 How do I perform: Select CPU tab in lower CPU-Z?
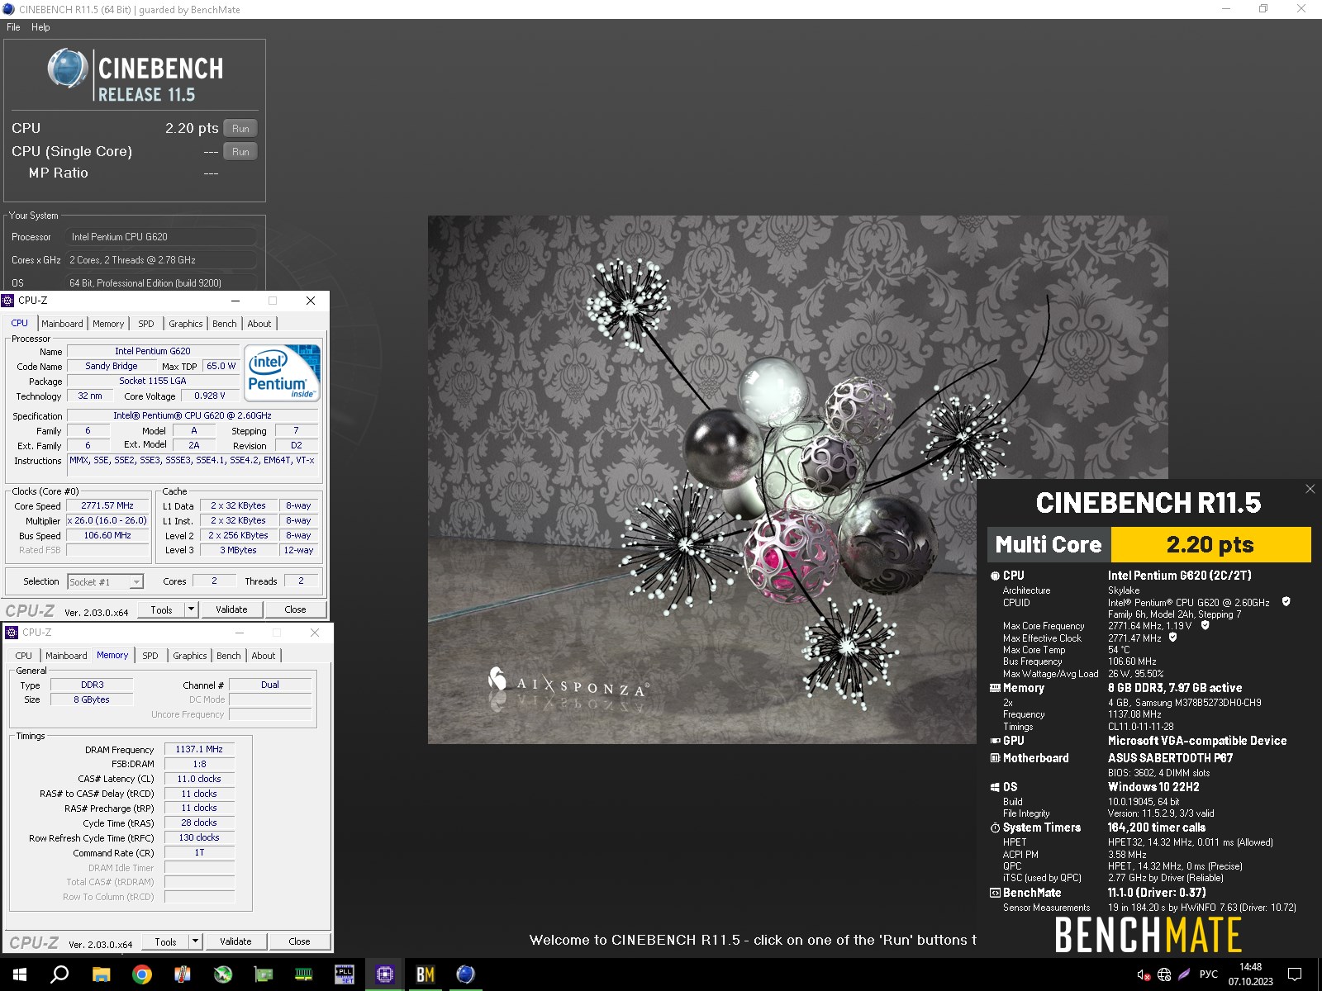point(24,656)
